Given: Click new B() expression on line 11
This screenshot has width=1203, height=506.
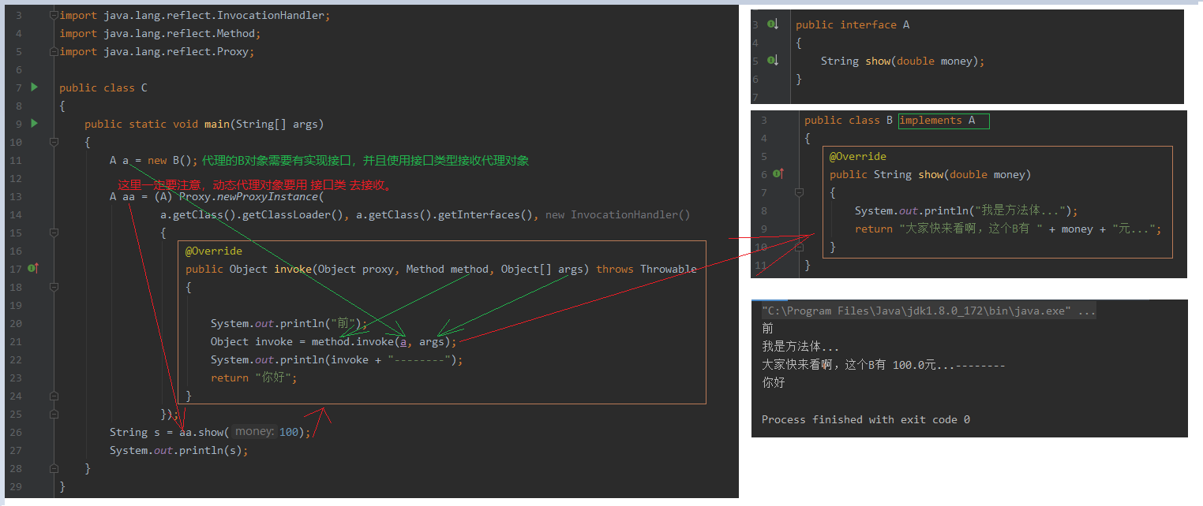Looking at the screenshot, I should [169, 160].
